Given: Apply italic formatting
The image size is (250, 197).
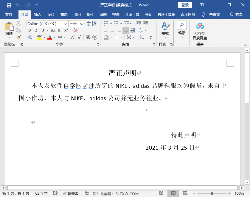Looking at the screenshot, I should pos(36,30).
